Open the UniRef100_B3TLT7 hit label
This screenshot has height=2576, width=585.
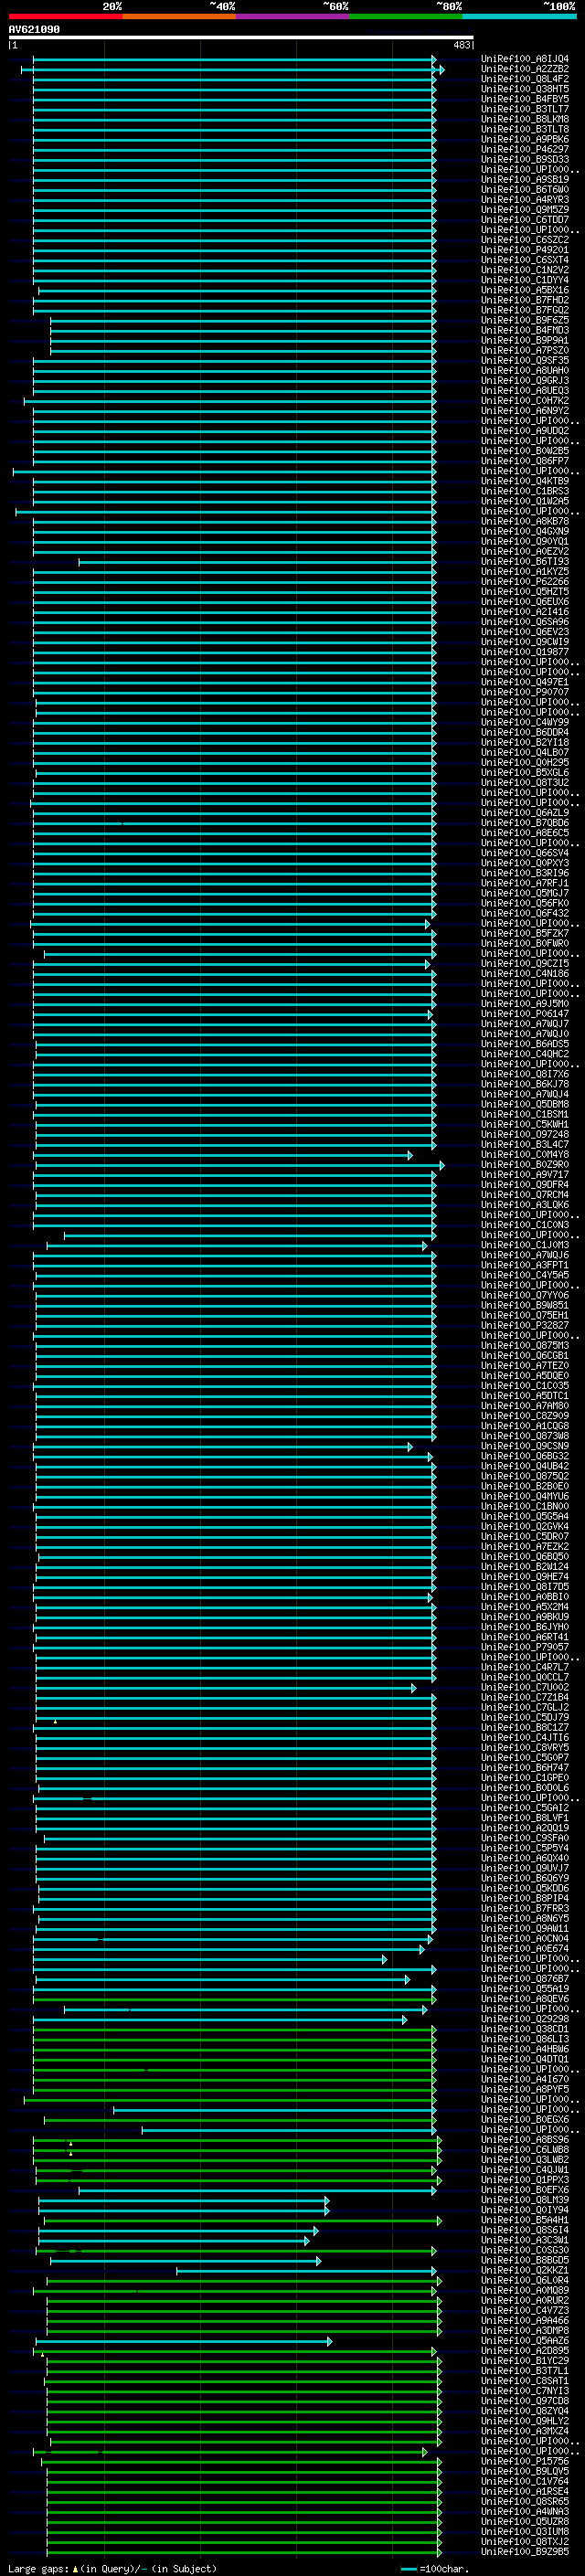tap(525, 109)
